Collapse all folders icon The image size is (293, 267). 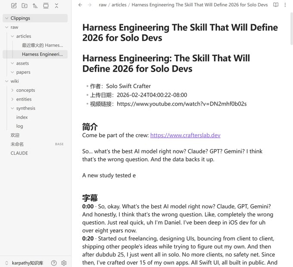[x=56, y=6]
